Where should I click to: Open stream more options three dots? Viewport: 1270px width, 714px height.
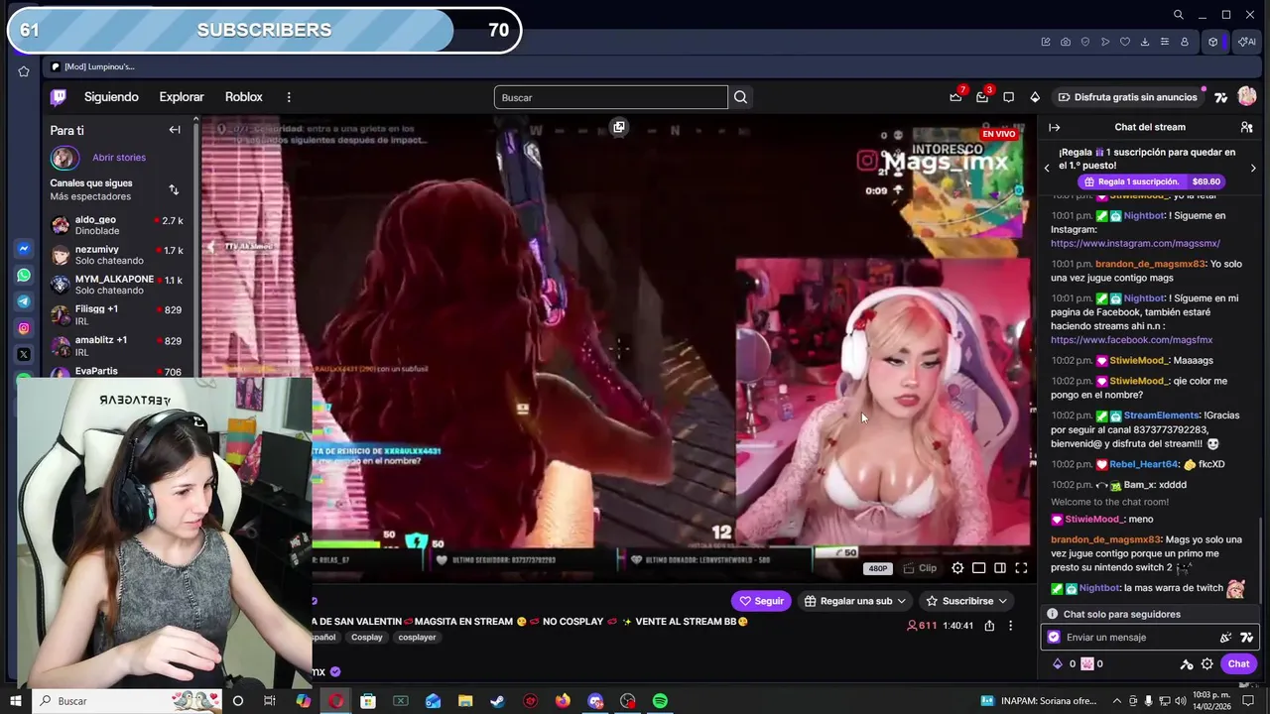pos(1010,626)
